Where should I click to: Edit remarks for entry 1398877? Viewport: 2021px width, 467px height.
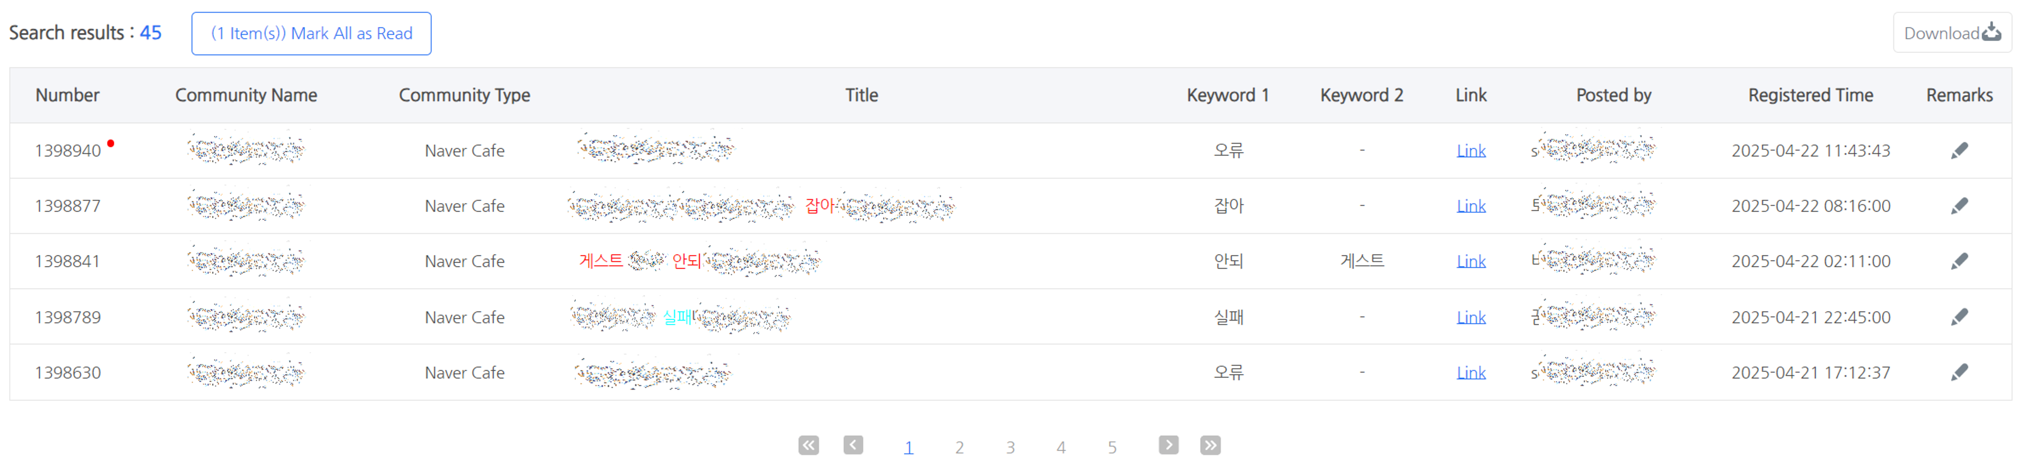(x=1959, y=206)
